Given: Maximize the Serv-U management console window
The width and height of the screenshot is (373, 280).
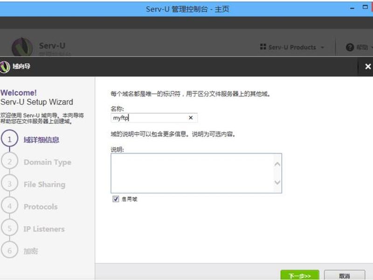Looking at the screenshot, I should click(365, 7).
